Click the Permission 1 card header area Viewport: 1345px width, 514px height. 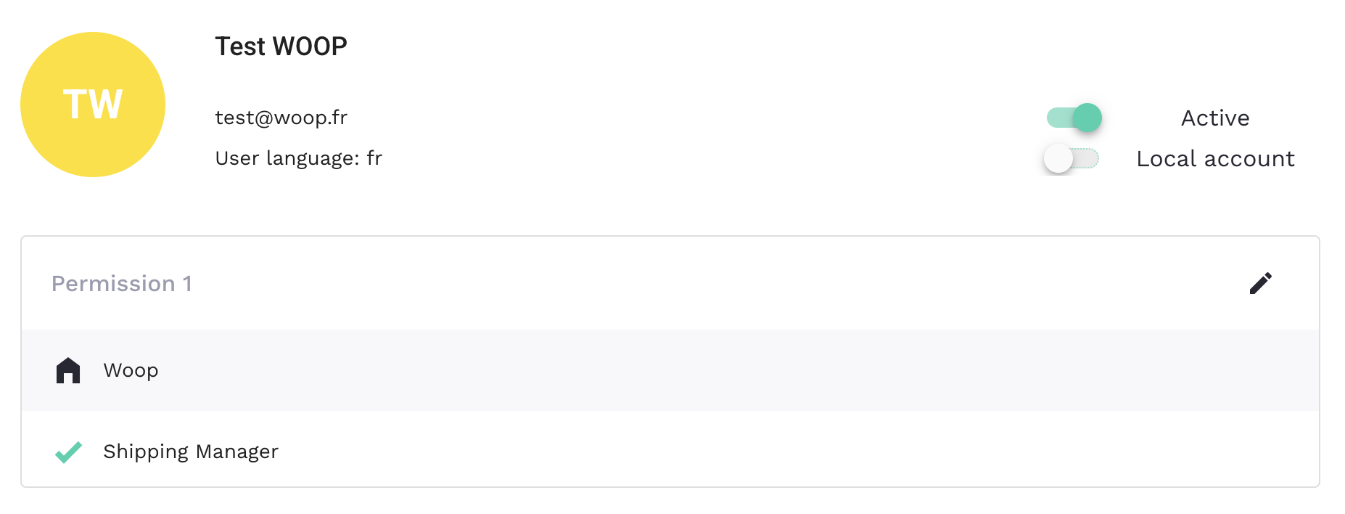(x=653, y=283)
